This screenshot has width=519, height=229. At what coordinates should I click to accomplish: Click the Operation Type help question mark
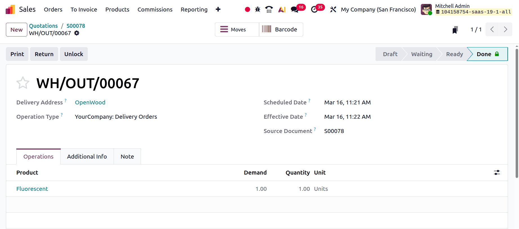(62, 114)
